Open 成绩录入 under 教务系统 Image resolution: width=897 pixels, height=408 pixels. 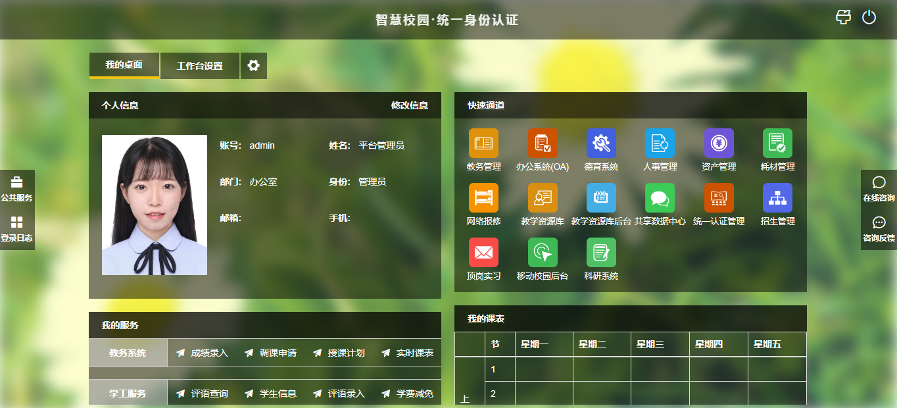(x=210, y=353)
